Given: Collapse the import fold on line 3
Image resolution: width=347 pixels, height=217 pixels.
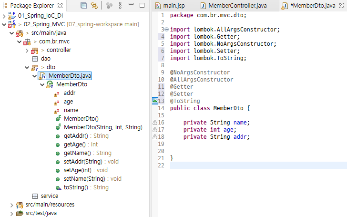Looking at the screenshot, I should 167,29.
